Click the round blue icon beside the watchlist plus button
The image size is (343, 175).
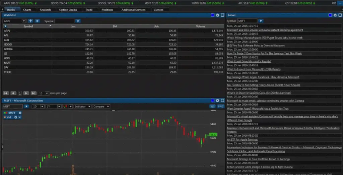click(x=38, y=21)
